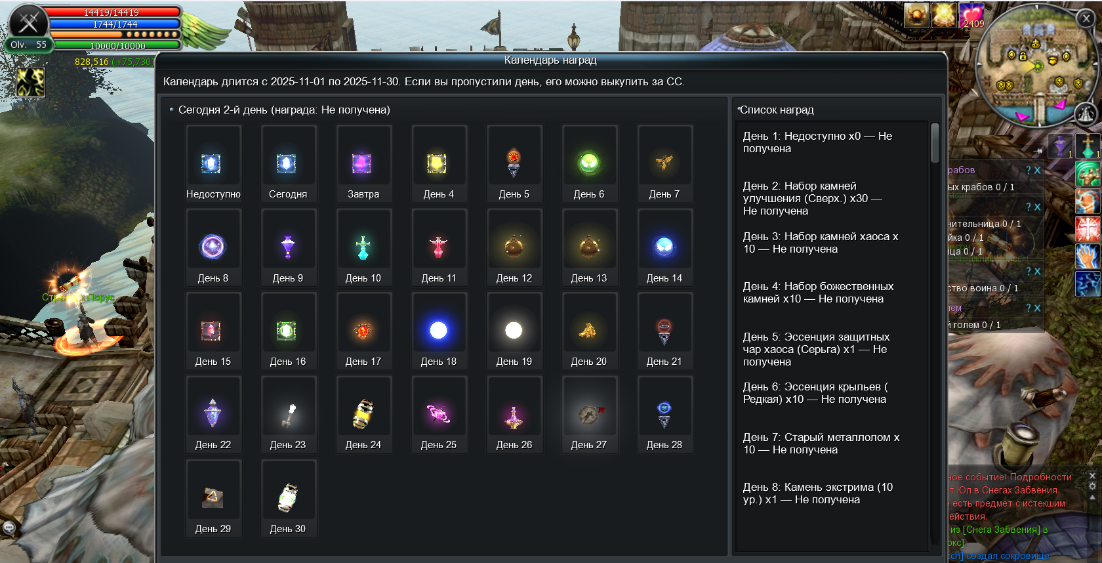The width and height of the screenshot is (1102, 563).
Task: Close the голем quest tracker entry
Action: 1038,308
